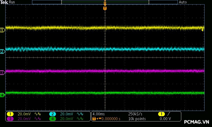Click the orange trigger position T marker
The width and height of the screenshot is (212, 127).
[105, 8]
